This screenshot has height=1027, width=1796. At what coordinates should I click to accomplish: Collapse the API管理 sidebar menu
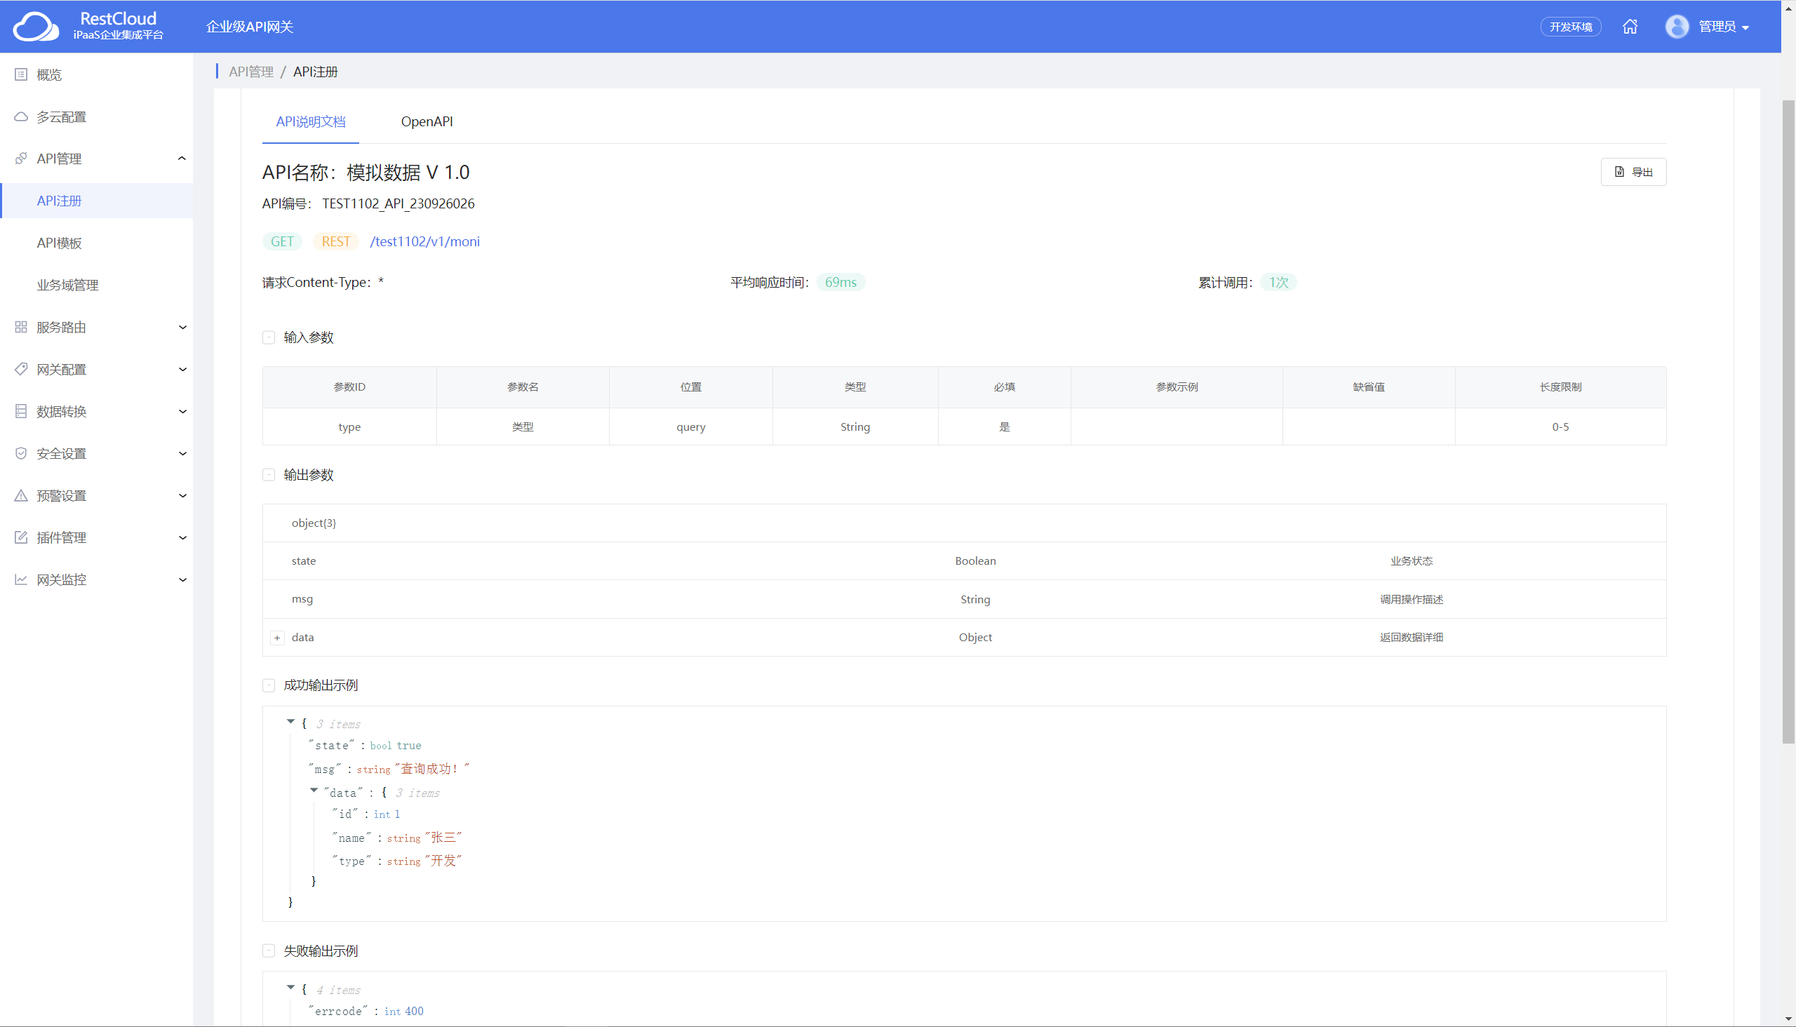click(182, 159)
